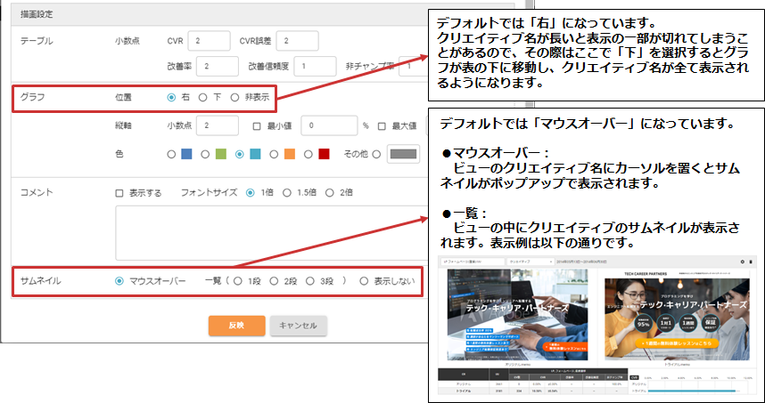The width and height of the screenshot is (765, 403).
Task: Check コメント 表示する checkbox
Action: pos(119,193)
